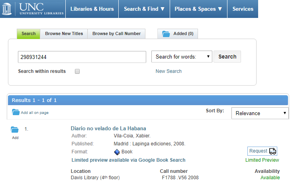The image size is (292, 192).
Task: Open Sort By Relevance dropdown
Action: click(x=260, y=113)
